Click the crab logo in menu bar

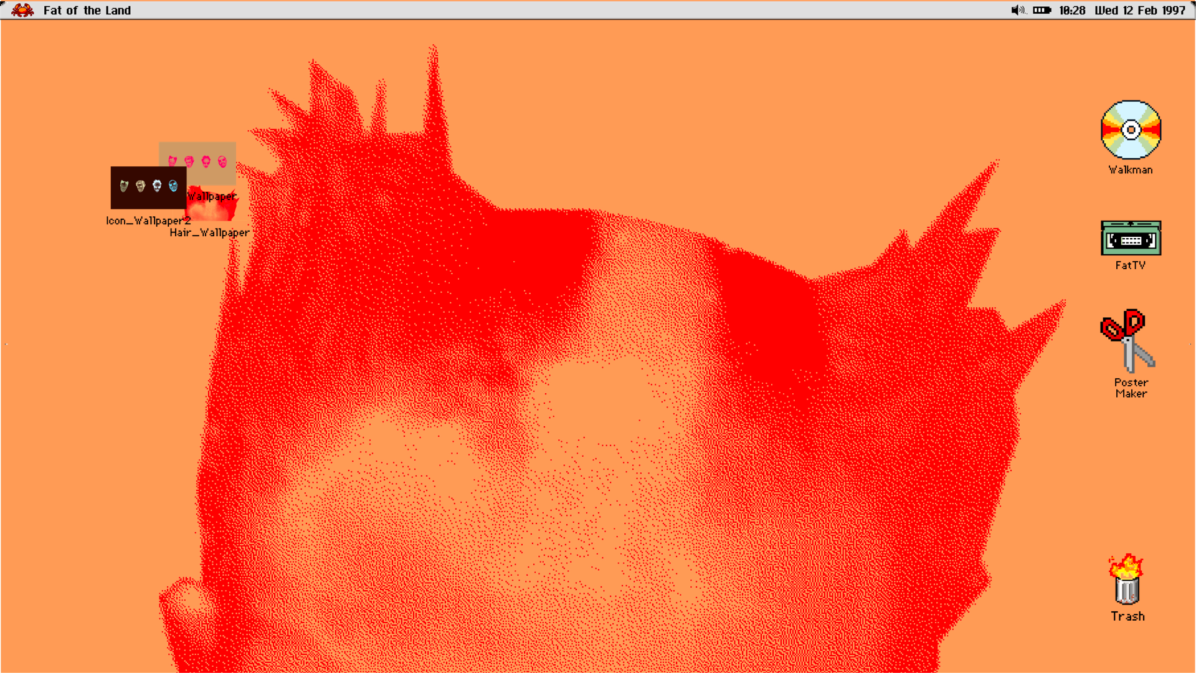tap(22, 10)
